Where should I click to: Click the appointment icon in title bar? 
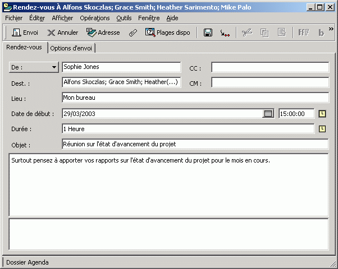point(7,7)
